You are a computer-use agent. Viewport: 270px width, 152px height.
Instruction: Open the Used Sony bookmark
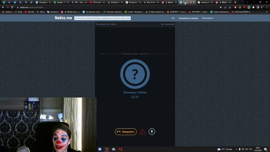(241, 12)
